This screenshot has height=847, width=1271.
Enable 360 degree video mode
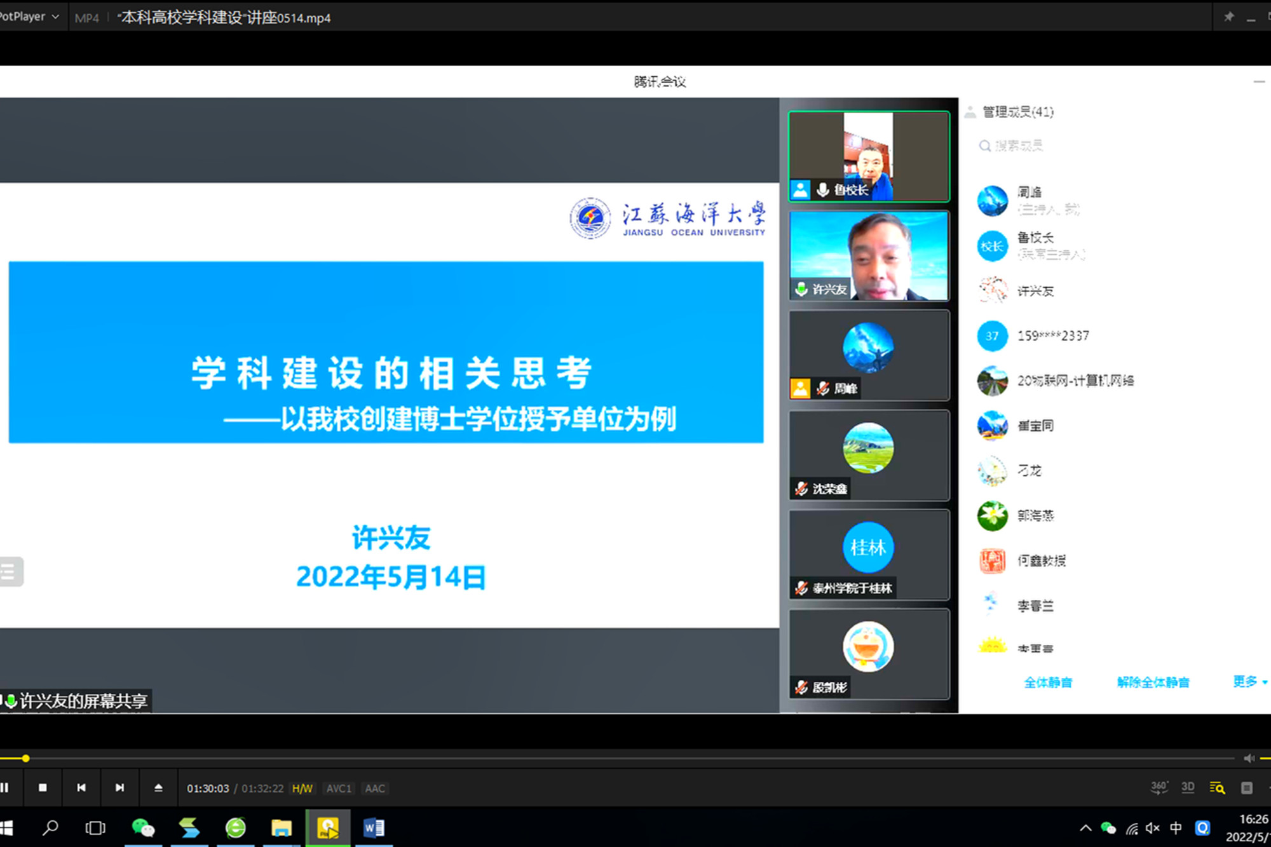click(1159, 788)
